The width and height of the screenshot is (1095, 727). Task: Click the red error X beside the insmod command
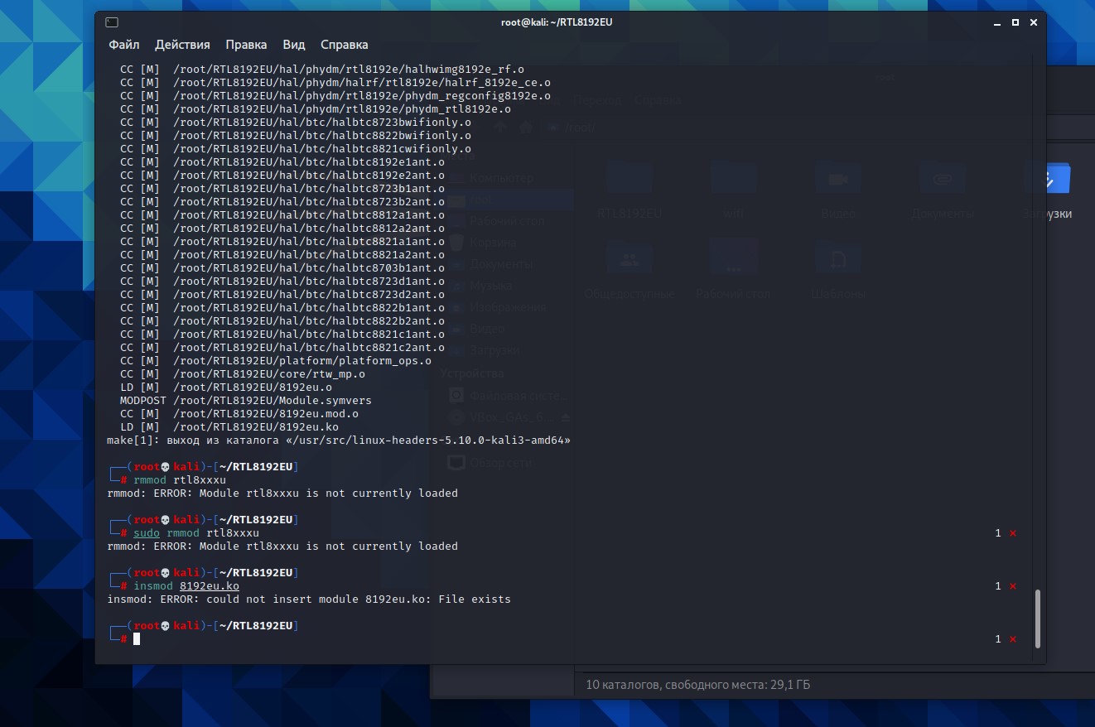click(x=1012, y=586)
